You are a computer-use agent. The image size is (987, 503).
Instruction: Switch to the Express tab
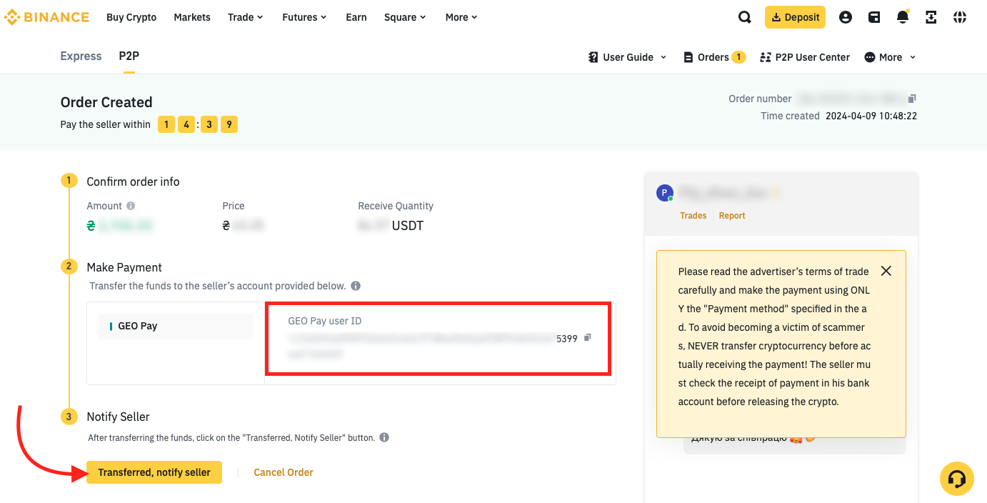(x=81, y=56)
